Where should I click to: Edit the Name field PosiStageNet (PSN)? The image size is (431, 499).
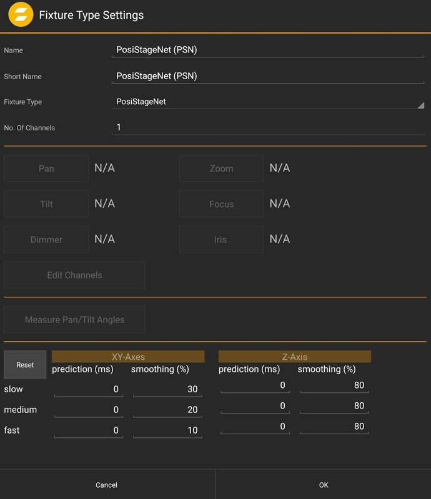[268, 50]
